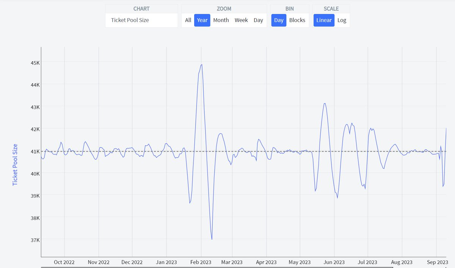Switch scale to Log
455x268 pixels.
342,20
